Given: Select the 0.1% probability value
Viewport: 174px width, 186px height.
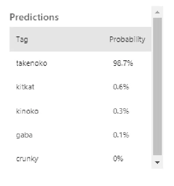Looking at the screenshot, I should click(121, 135).
